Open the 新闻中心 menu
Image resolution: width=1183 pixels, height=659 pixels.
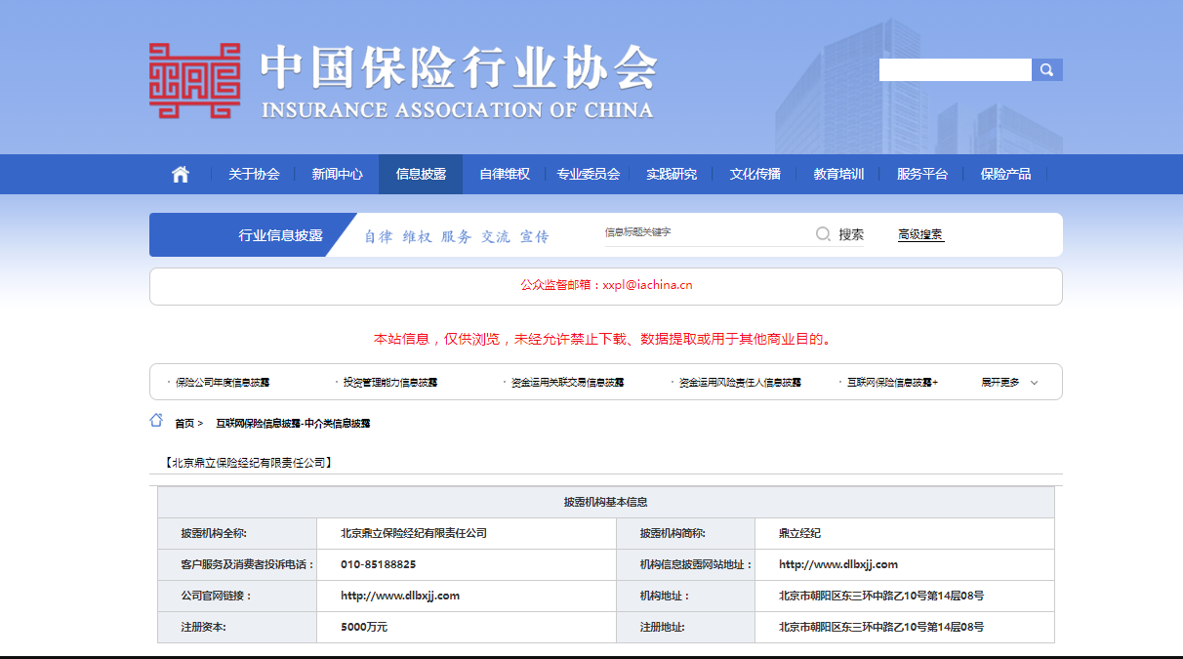338,175
